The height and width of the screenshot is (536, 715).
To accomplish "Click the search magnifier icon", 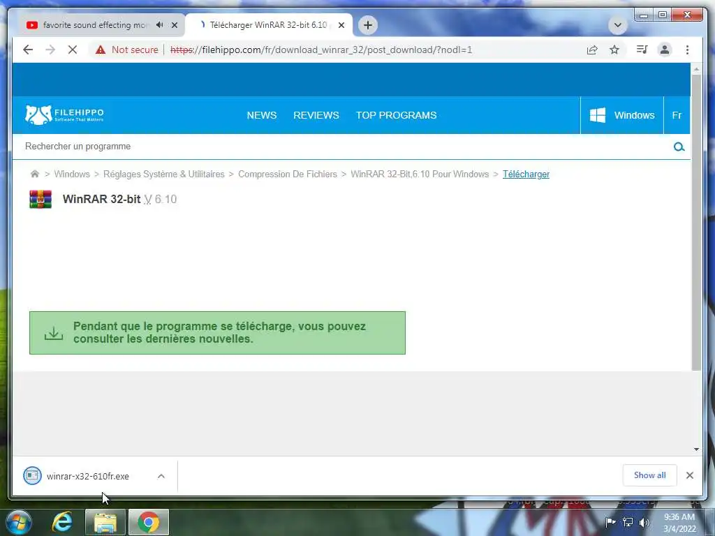I will point(679,147).
